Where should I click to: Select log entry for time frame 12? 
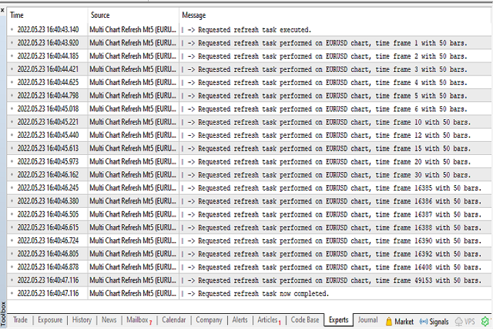[x=250, y=136]
